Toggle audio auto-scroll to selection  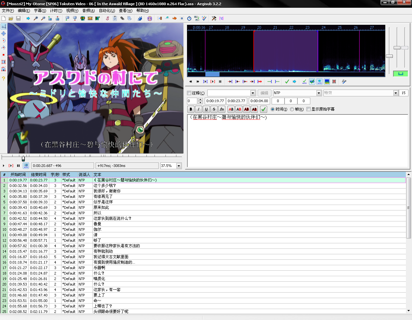click(x=320, y=82)
